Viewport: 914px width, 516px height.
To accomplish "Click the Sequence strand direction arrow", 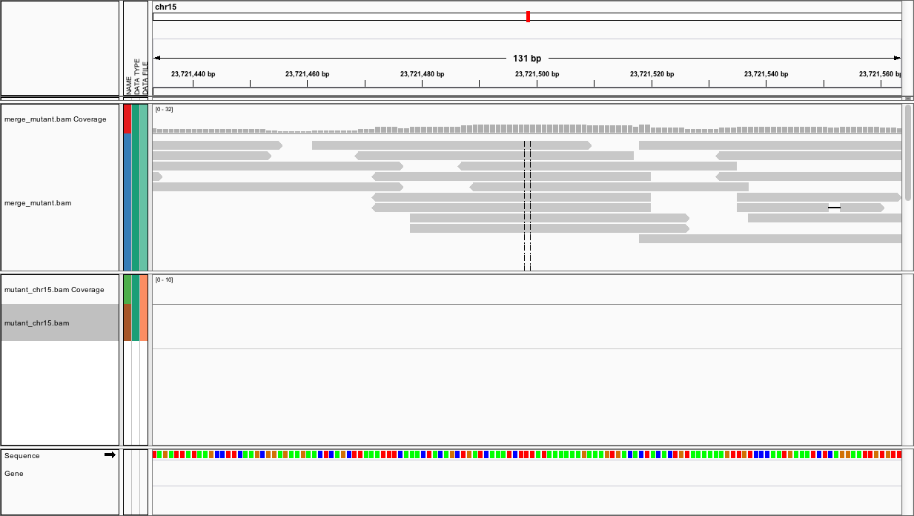I will (110, 454).
